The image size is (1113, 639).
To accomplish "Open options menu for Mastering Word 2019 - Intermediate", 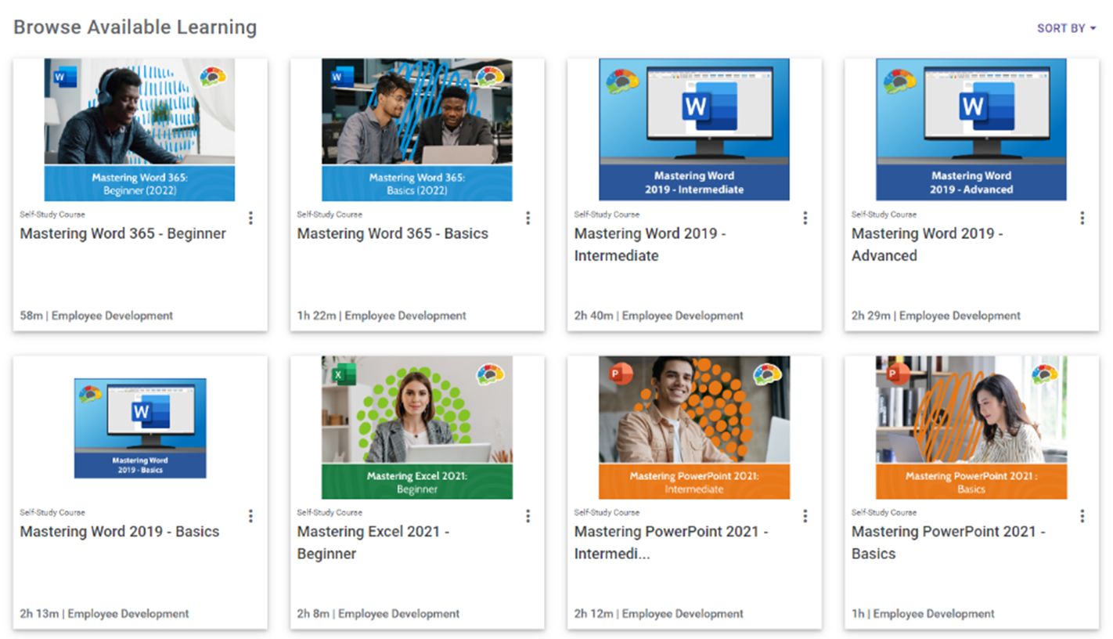I will pyautogui.click(x=805, y=218).
